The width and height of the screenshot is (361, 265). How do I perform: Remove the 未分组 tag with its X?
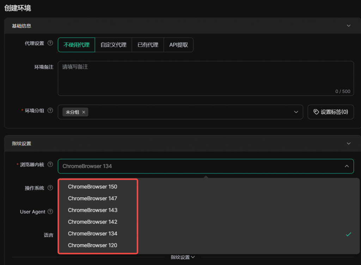pos(84,112)
